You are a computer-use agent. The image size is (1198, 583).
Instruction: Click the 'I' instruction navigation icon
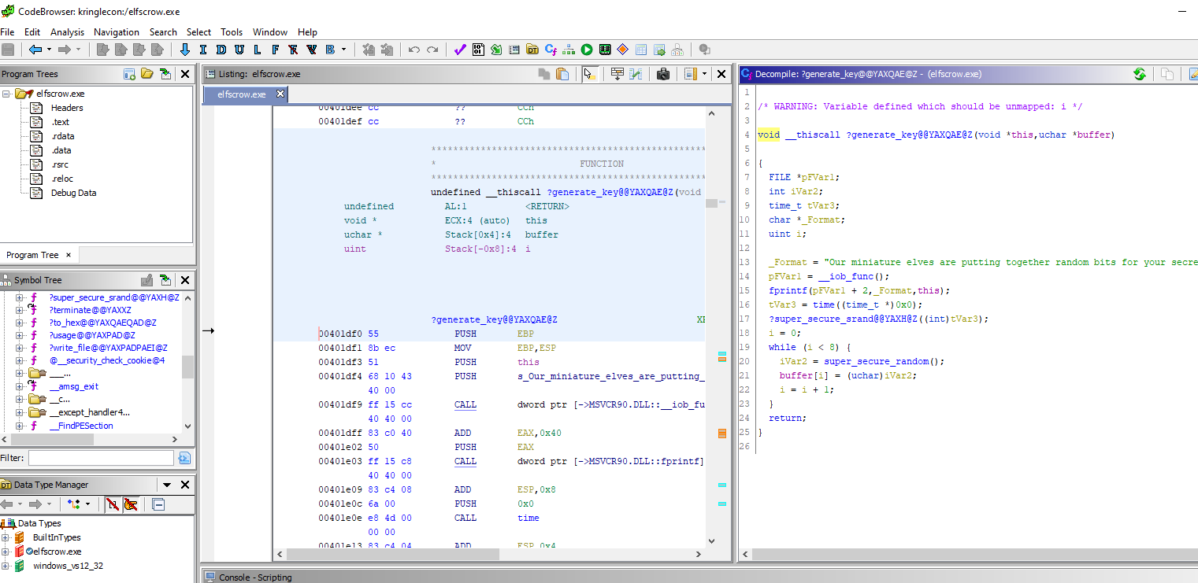(202, 50)
